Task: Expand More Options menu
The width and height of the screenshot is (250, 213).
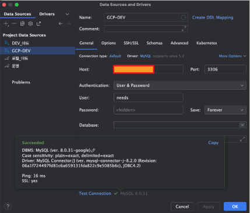Action: click(233, 56)
